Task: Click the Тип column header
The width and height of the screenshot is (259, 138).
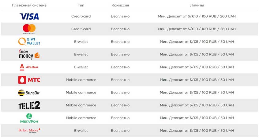Action: click(81, 6)
